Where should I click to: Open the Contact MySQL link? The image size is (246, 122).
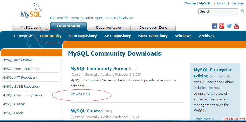(x=197, y=3)
